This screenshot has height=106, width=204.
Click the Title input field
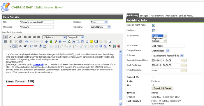(x=37, y=22)
